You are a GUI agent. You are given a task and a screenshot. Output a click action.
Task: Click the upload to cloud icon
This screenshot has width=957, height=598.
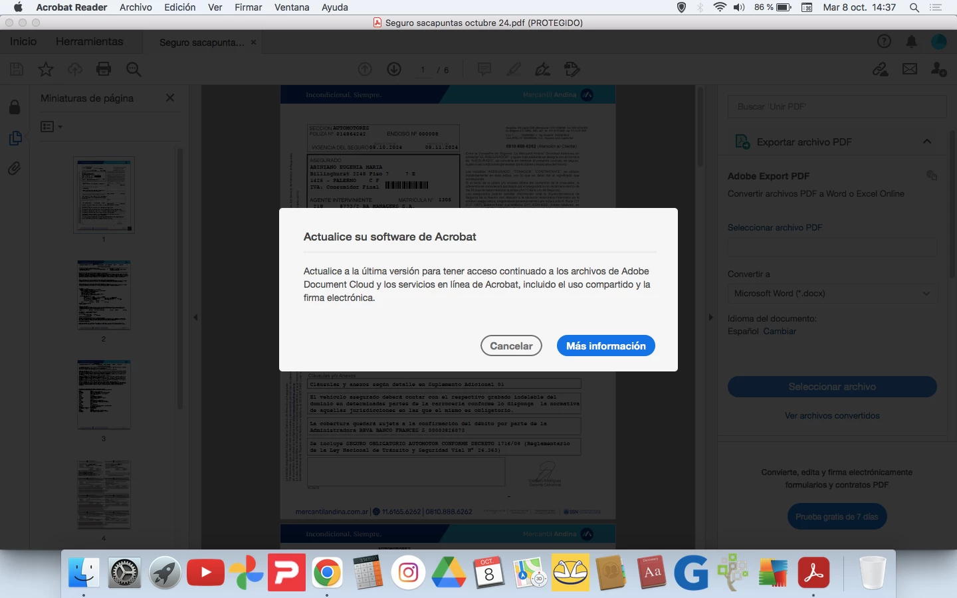[74, 69]
